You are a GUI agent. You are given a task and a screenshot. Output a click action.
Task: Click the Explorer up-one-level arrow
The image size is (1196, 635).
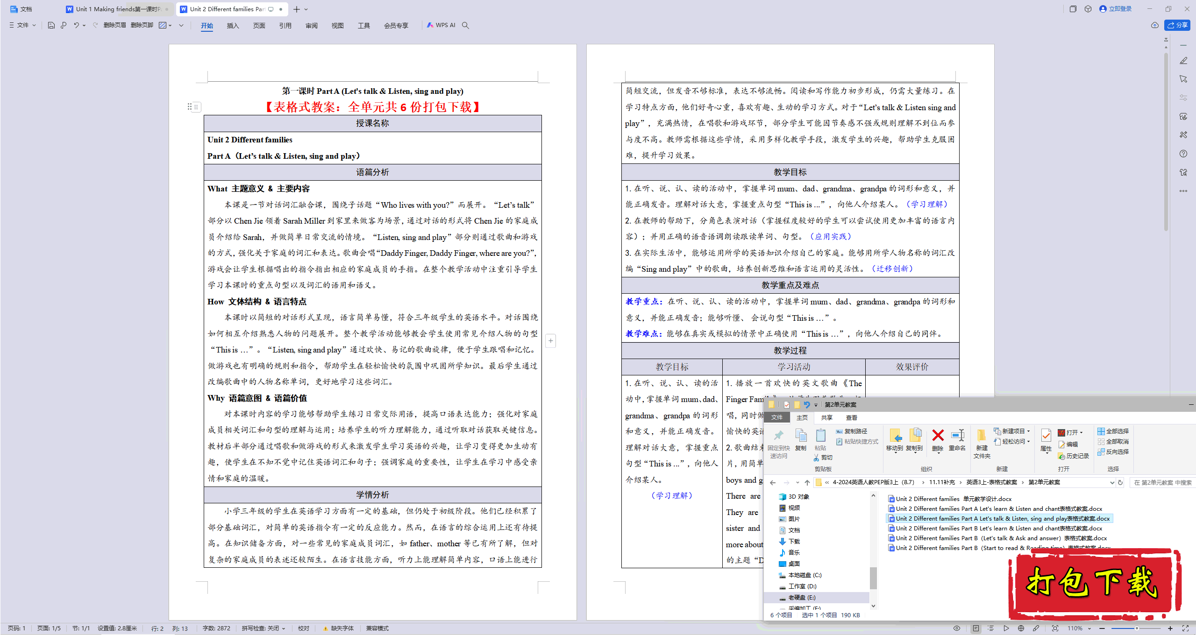click(x=807, y=482)
